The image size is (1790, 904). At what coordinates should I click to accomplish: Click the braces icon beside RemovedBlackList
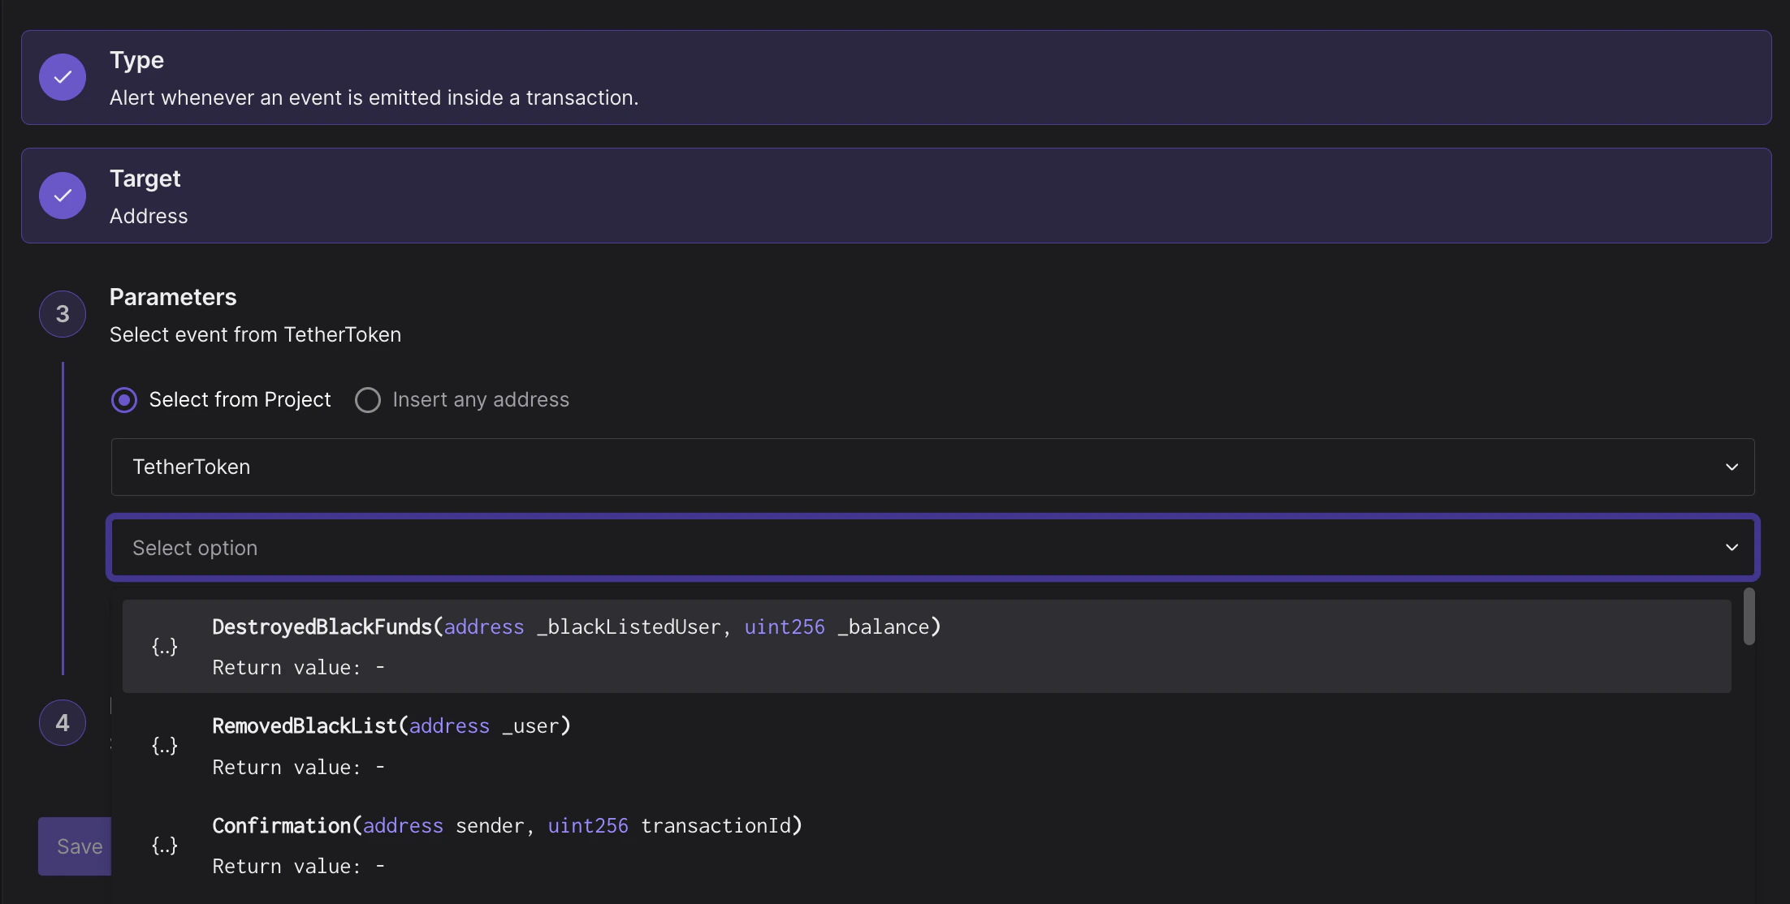tap(165, 746)
